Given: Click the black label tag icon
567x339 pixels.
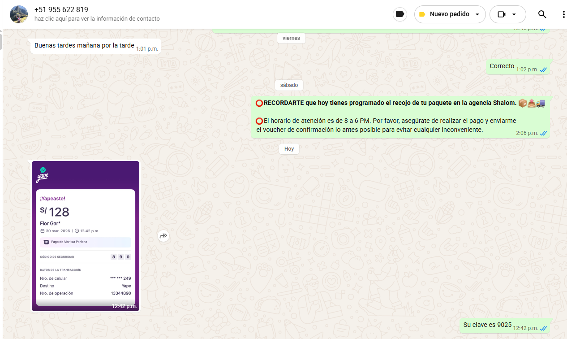Looking at the screenshot, I should 400,14.
